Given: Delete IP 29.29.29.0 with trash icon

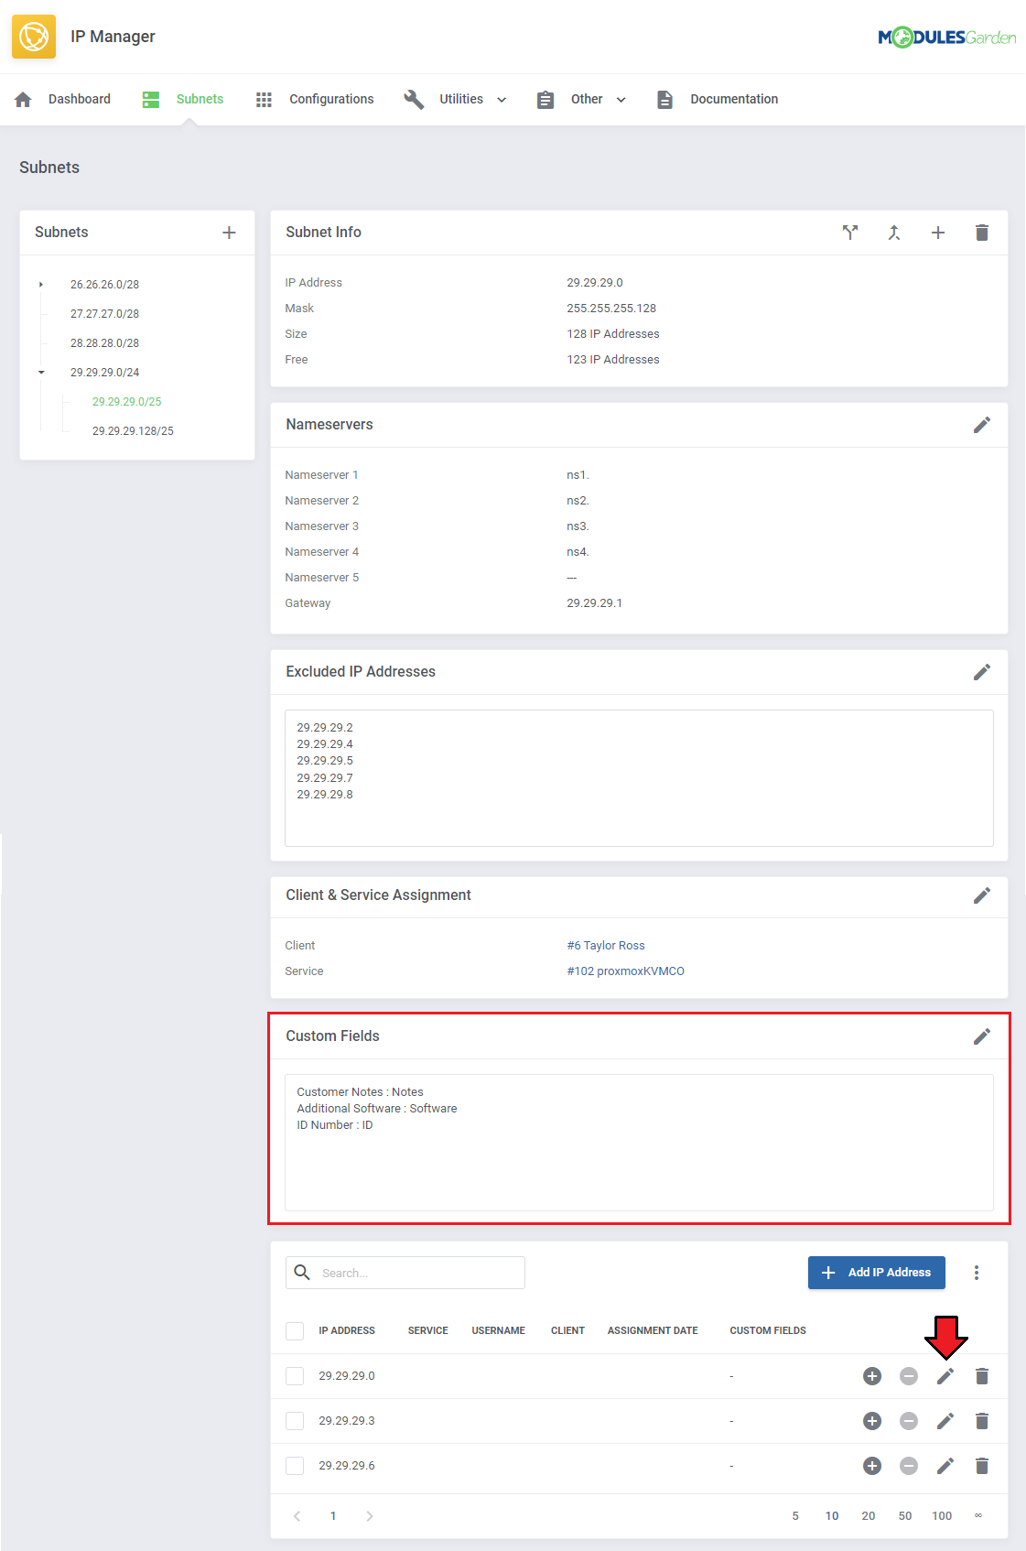Looking at the screenshot, I should pos(982,1376).
